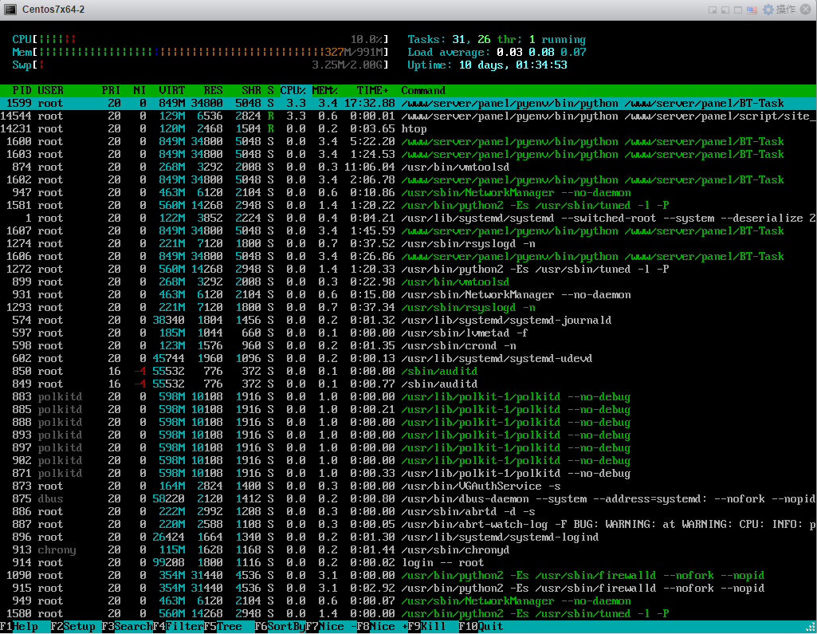
Task: Sort by the Command column header
Action: click(423, 90)
